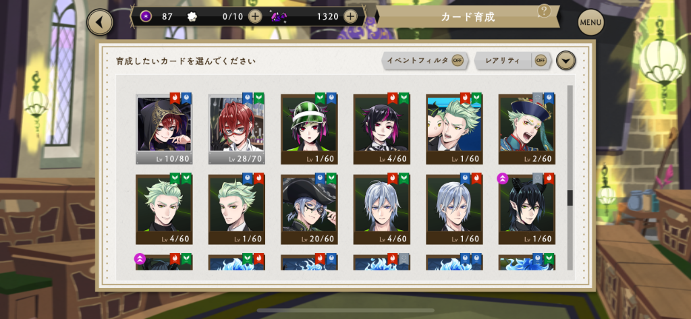Click the purple star rank icon
The height and width of the screenshot is (319, 691).
(x=146, y=17)
